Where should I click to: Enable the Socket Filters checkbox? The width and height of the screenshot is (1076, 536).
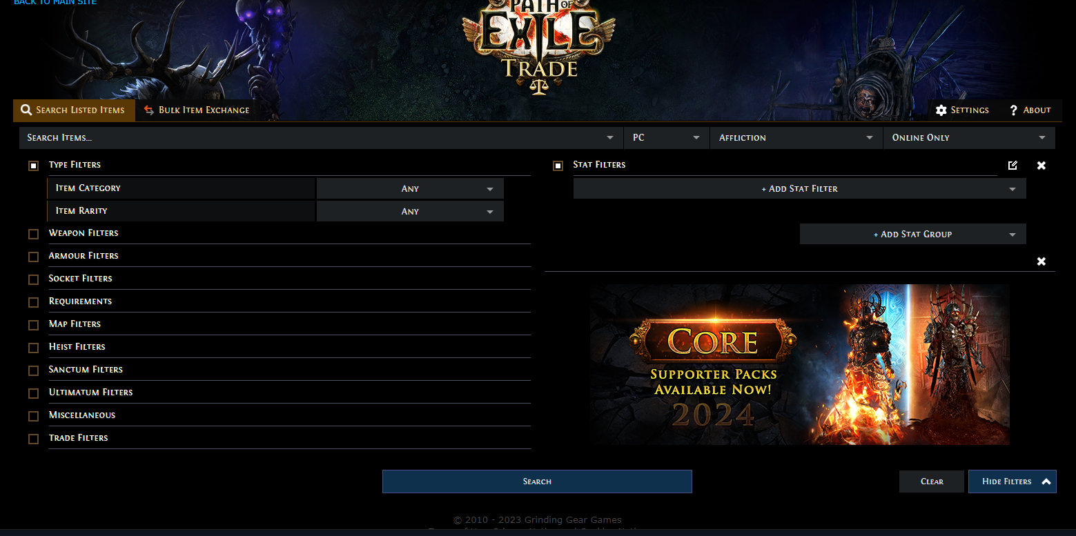point(33,279)
